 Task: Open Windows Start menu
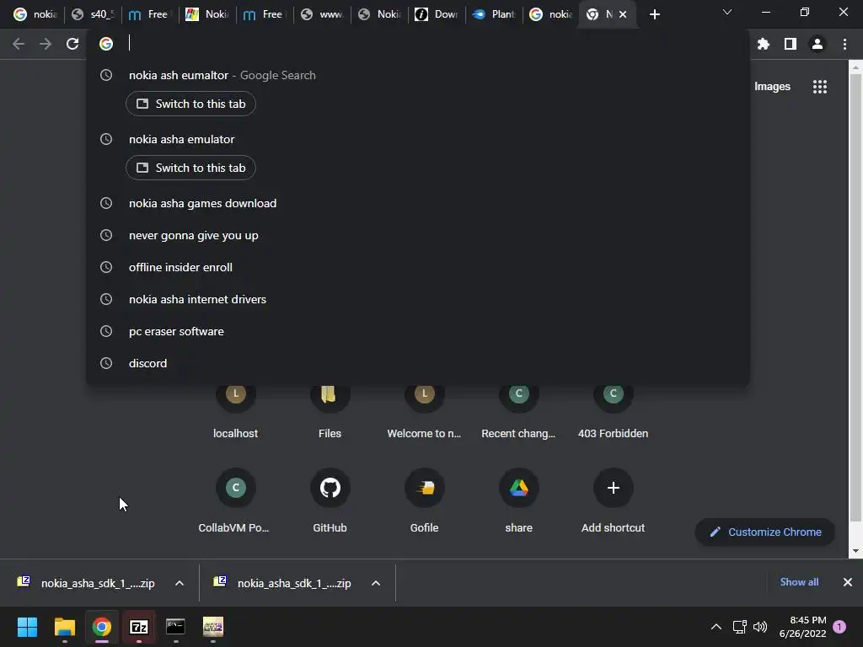click(27, 627)
